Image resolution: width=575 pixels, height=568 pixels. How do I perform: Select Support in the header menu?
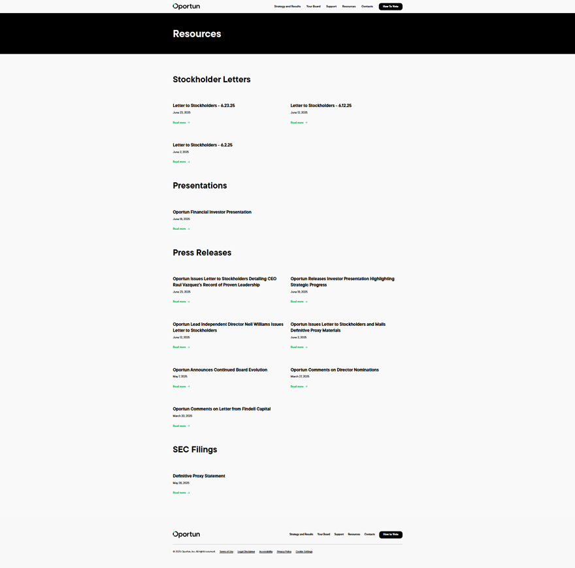click(331, 7)
